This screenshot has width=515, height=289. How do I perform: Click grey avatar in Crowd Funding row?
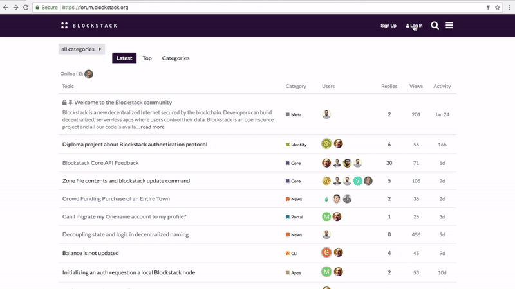(347, 198)
